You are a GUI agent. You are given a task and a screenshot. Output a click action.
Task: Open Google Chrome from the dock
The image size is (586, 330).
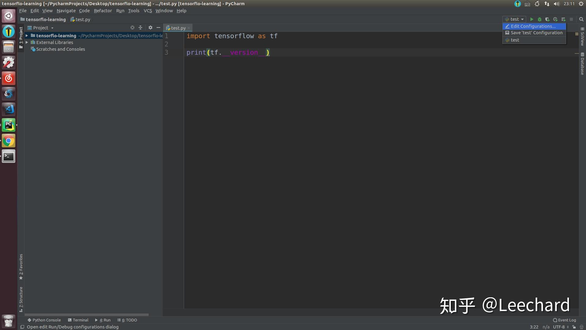click(x=9, y=141)
